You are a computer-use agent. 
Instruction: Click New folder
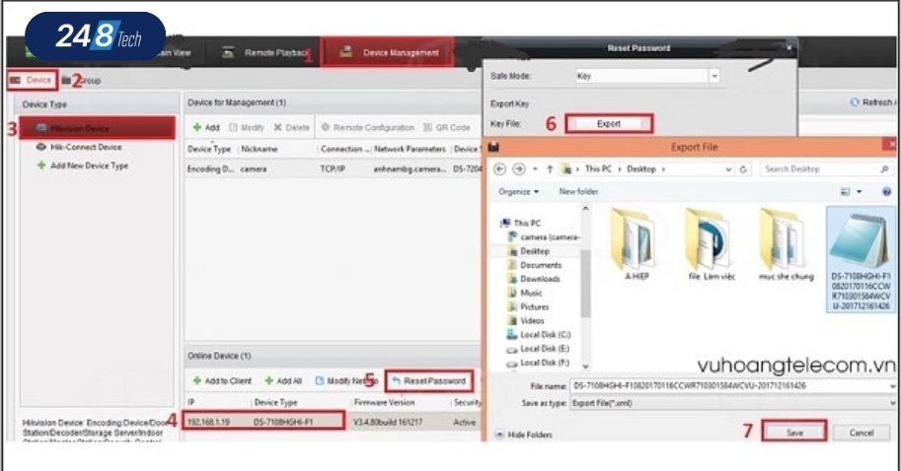click(x=578, y=191)
